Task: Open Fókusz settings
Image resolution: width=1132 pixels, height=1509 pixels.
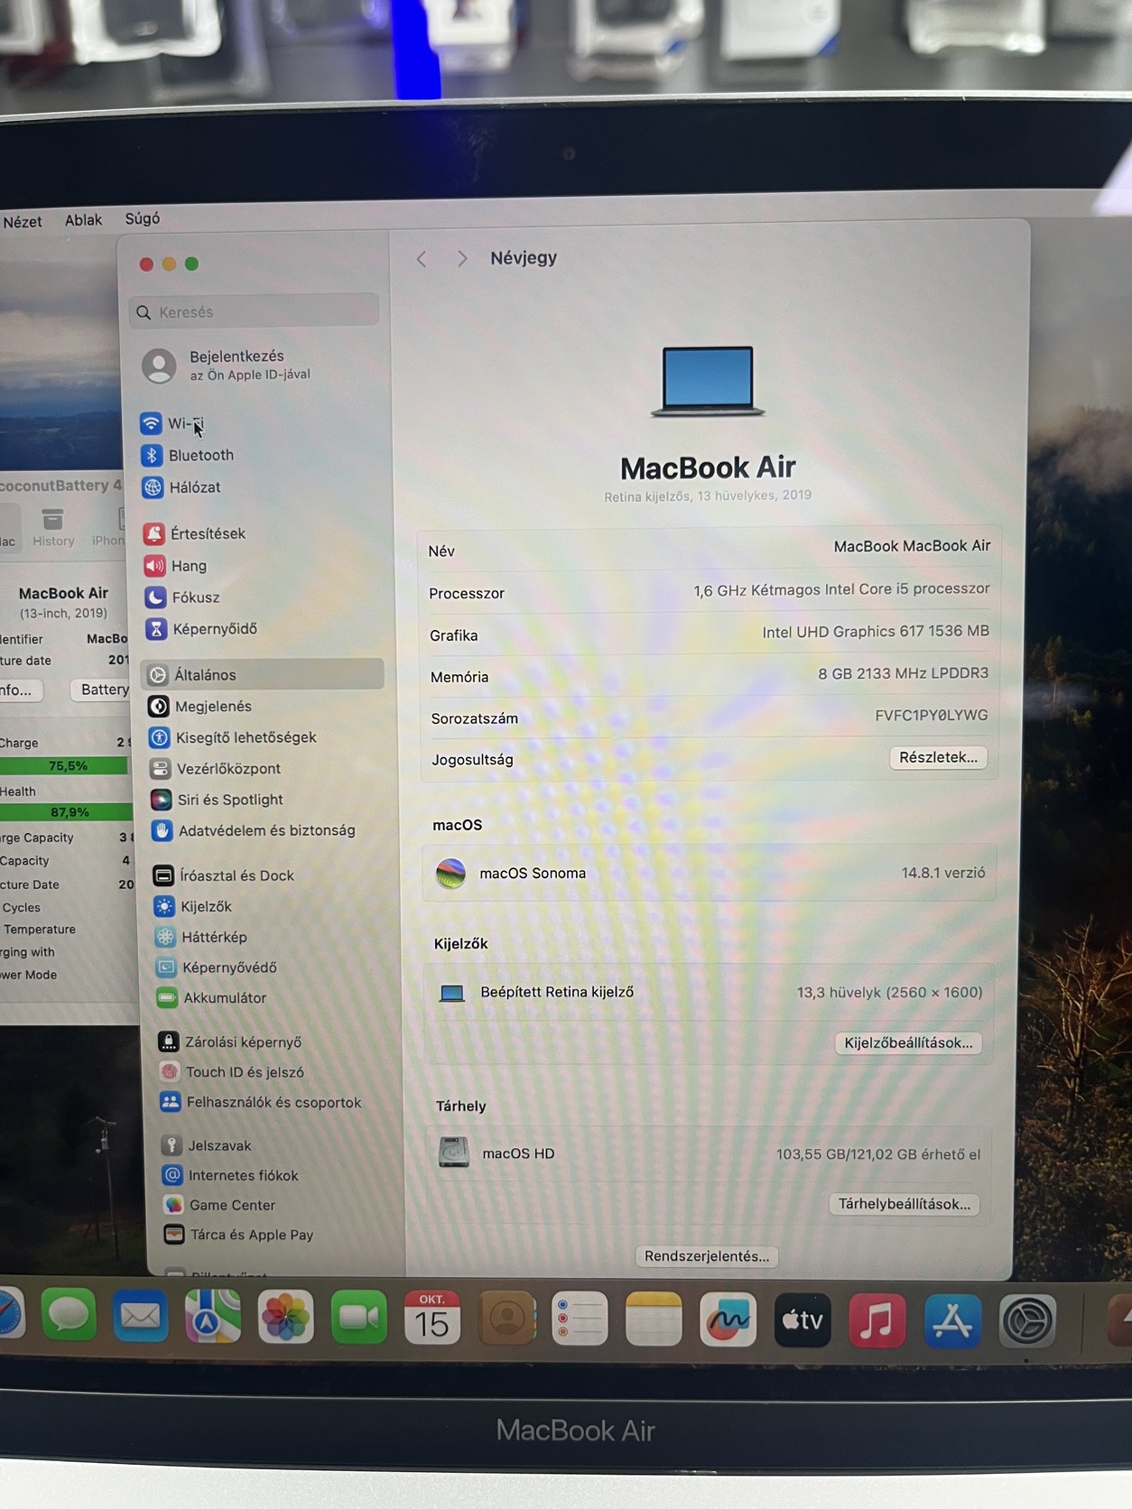Action: pyautogui.click(x=181, y=597)
